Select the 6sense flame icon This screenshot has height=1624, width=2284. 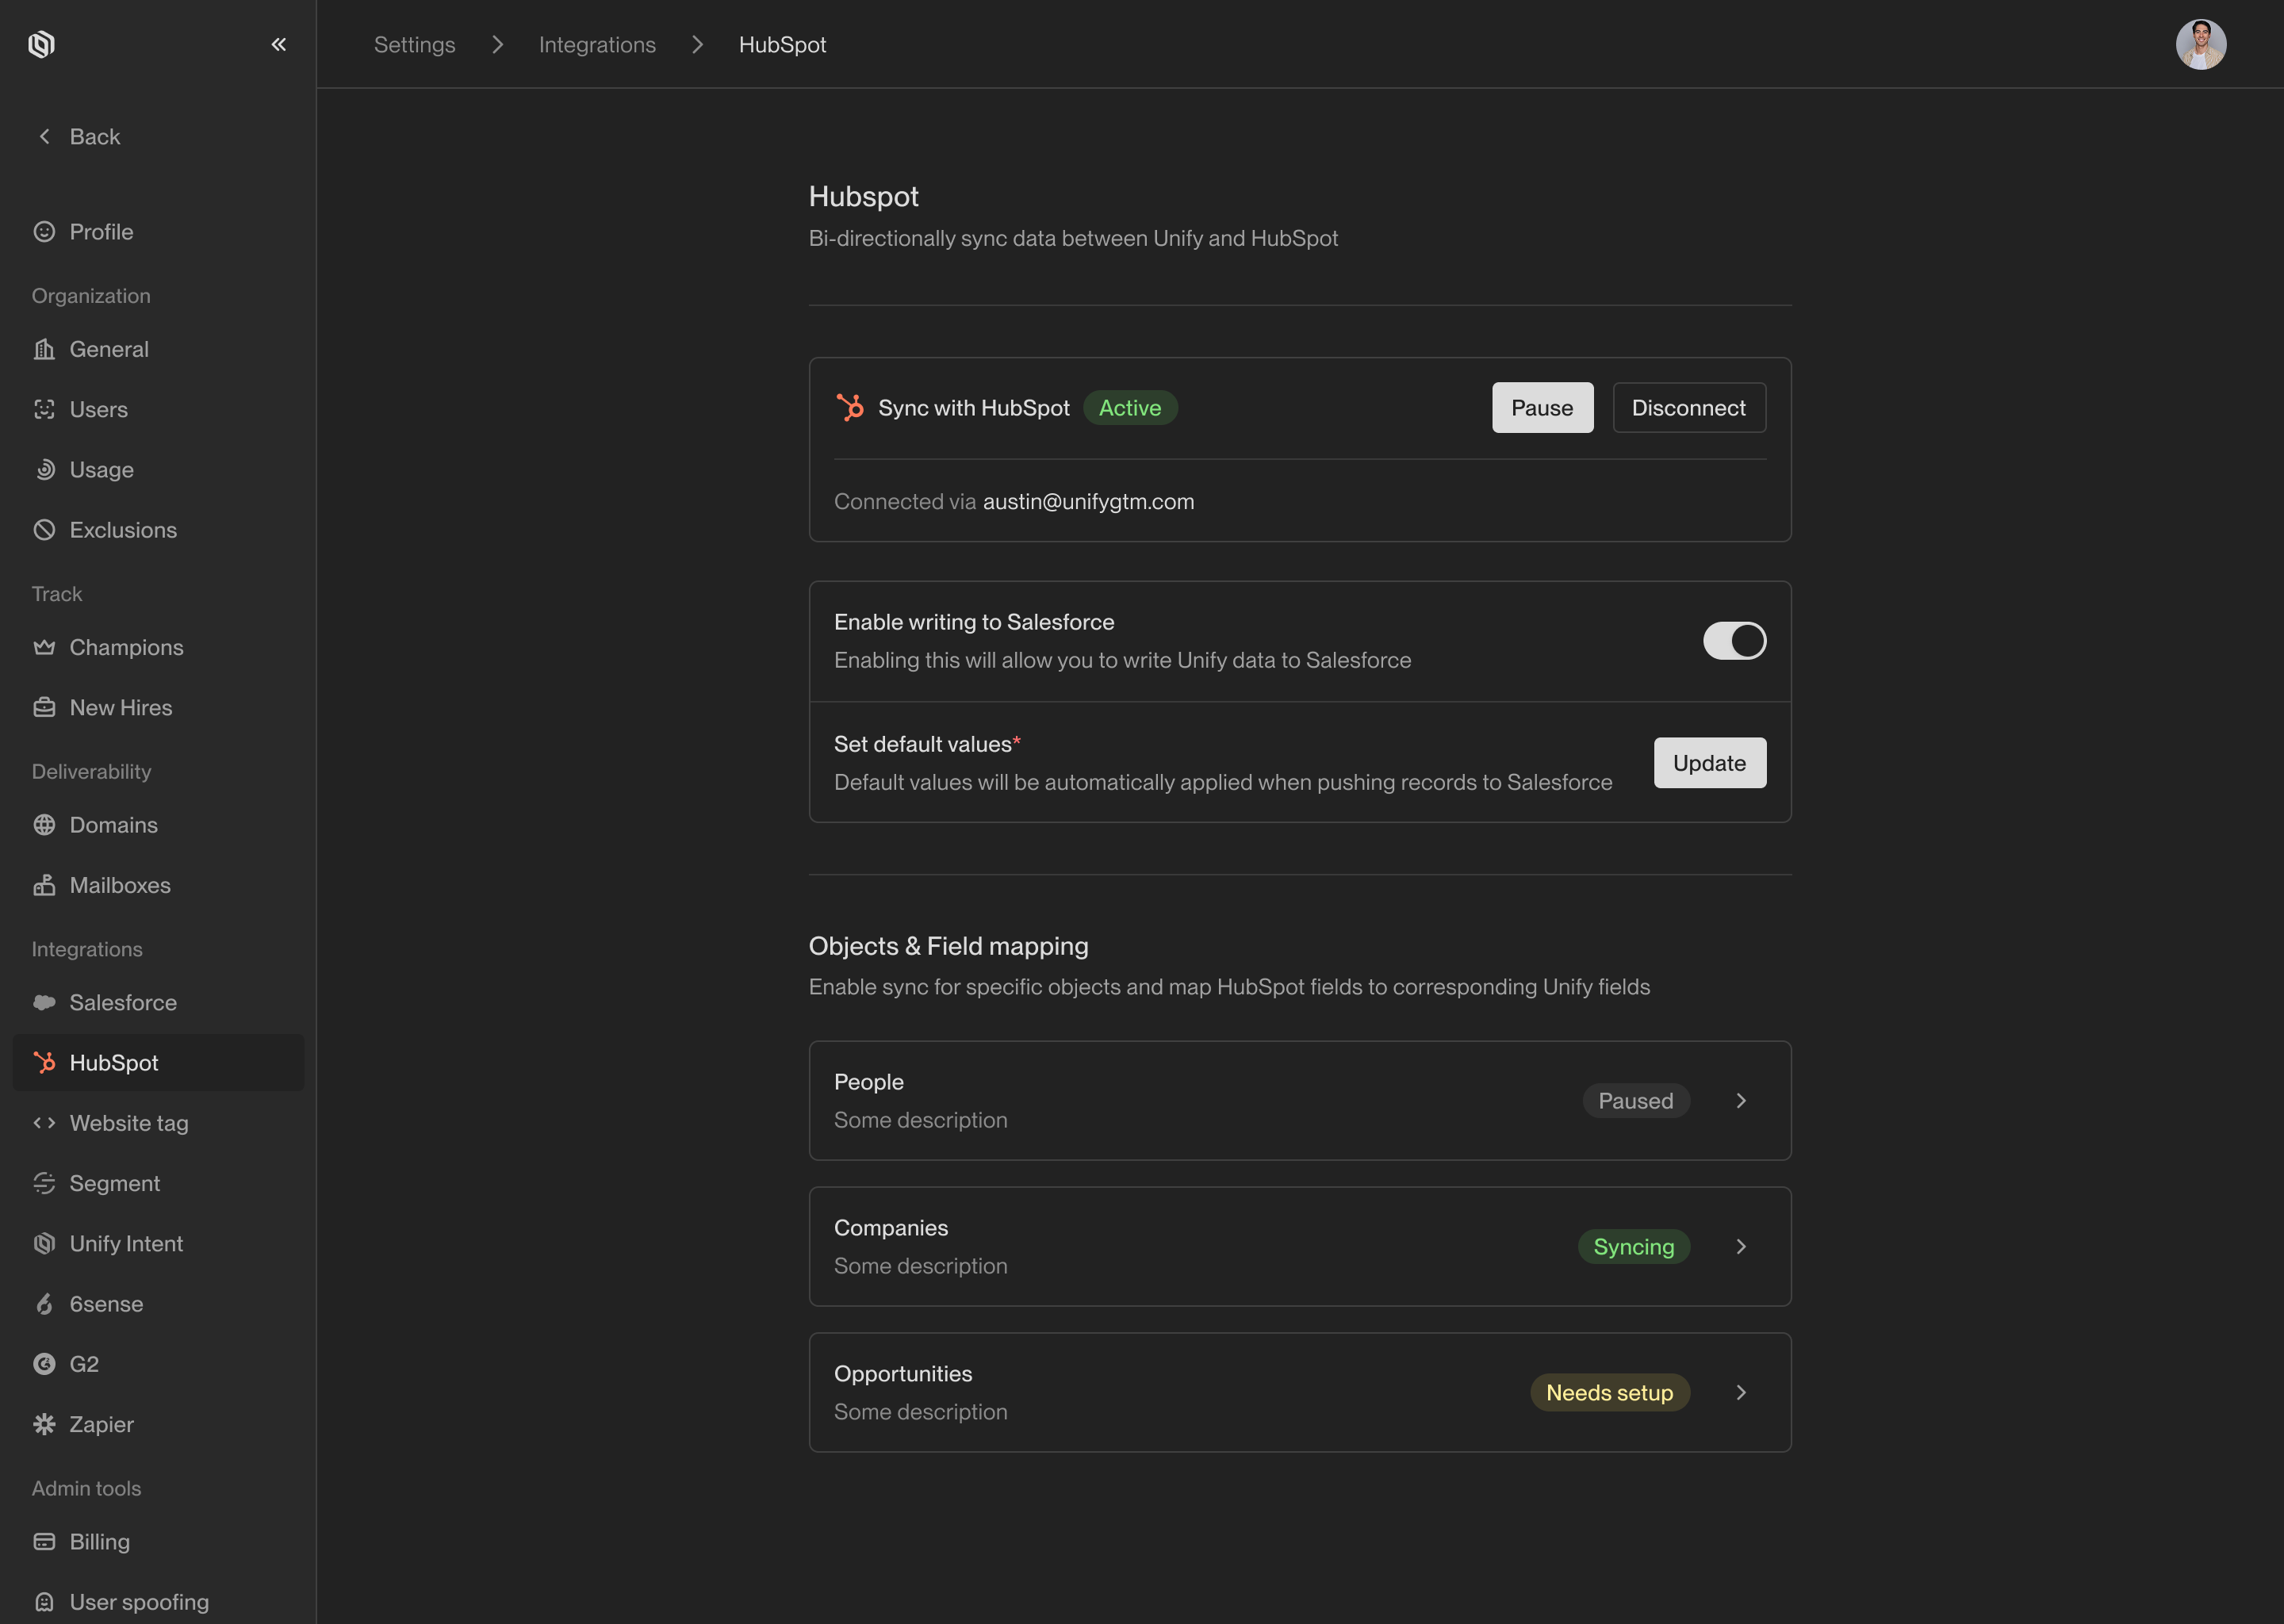pos(44,1304)
